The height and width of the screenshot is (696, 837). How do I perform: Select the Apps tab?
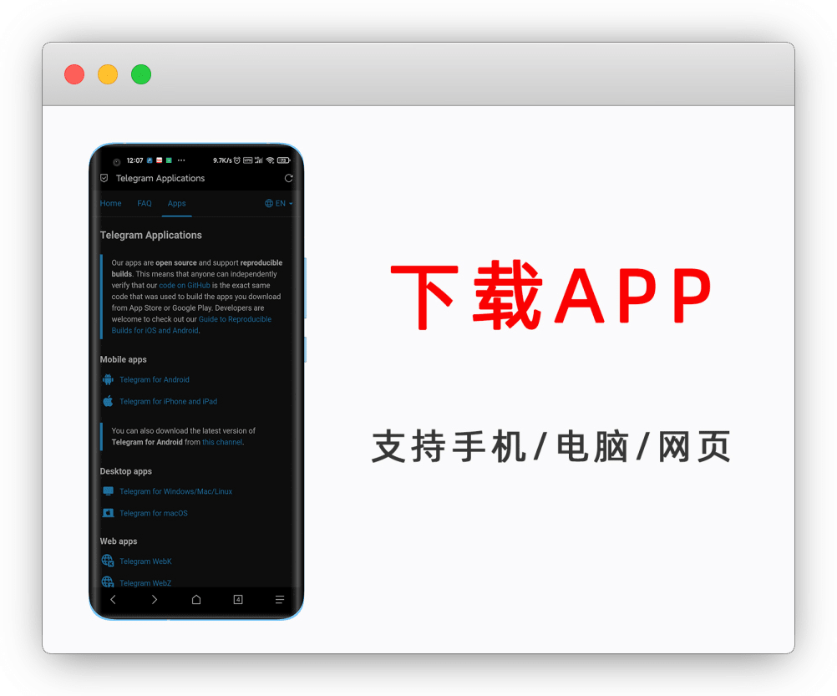[176, 203]
